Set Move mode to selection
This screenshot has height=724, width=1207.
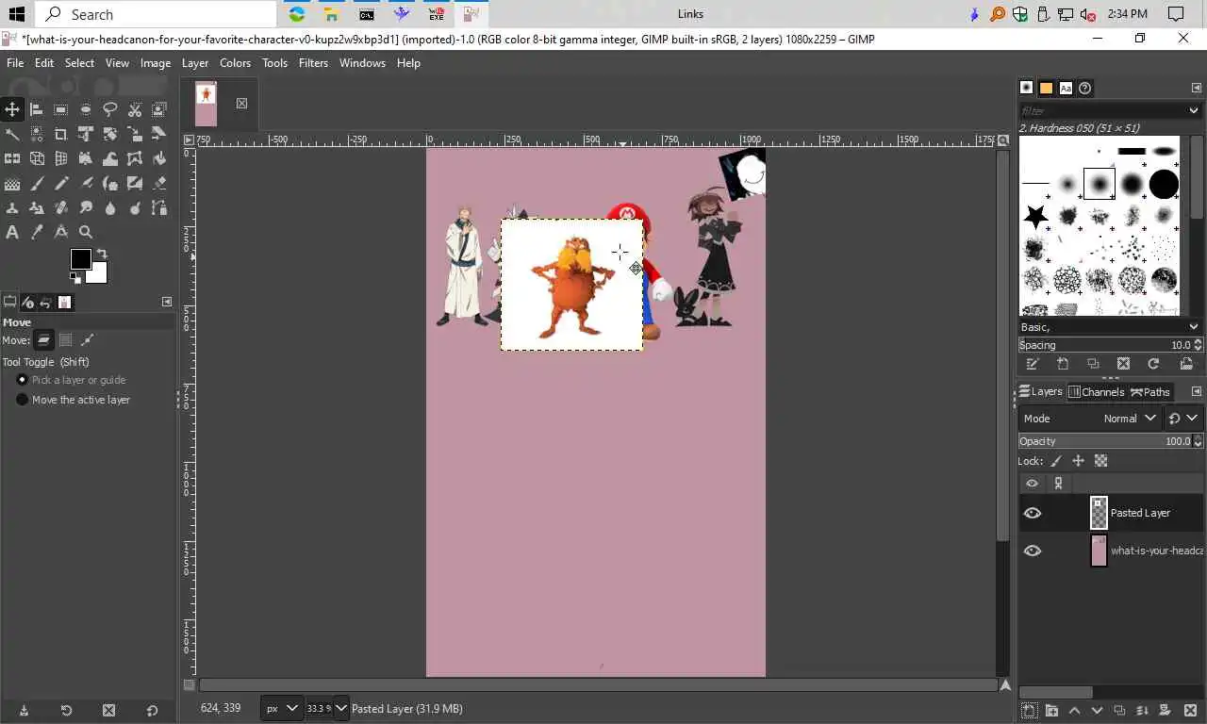(66, 340)
